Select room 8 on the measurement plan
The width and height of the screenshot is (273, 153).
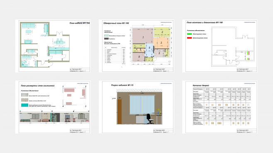coord(139,57)
